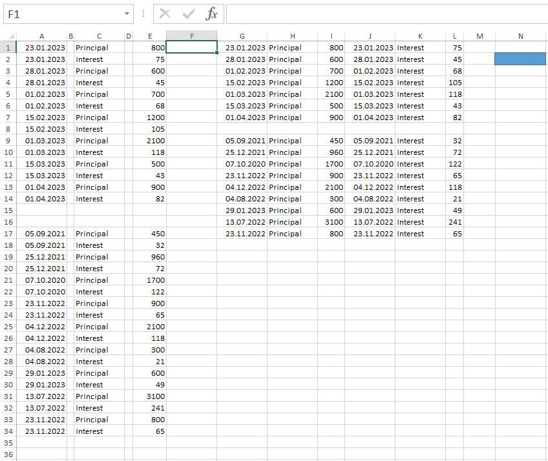Click cell A34 with date 23.11.2022
The image size is (548, 461).
coord(41,431)
